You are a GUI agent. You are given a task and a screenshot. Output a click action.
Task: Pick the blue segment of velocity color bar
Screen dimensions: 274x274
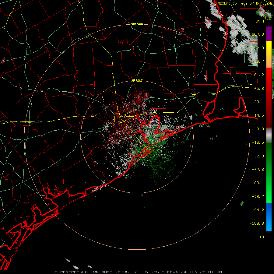pos(269,217)
